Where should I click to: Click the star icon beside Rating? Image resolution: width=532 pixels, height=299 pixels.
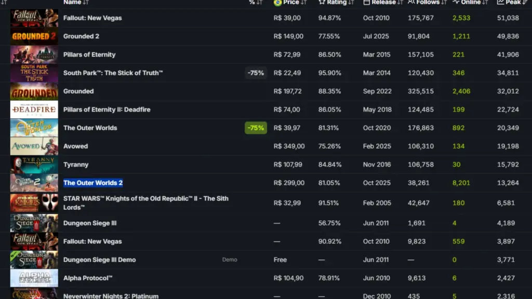click(322, 3)
